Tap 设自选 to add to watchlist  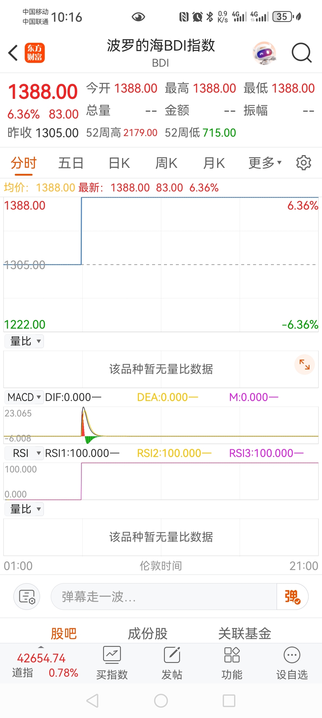292,663
